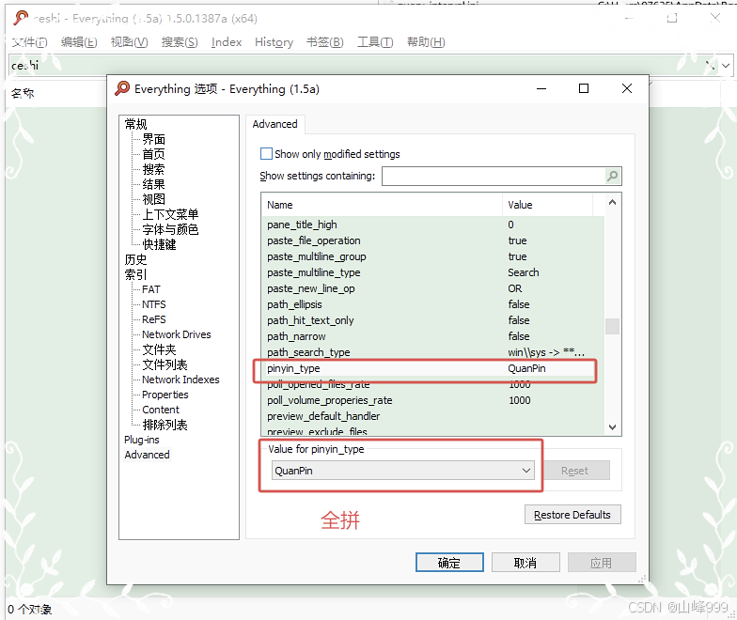737x620 pixels.
Task: Select the pinyin_type setting row
Action: coord(432,368)
